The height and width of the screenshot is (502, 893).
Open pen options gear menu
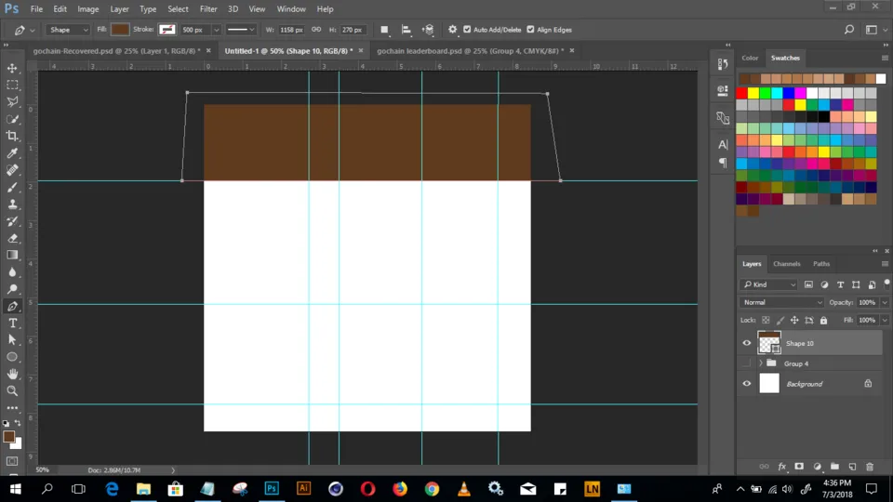tap(452, 30)
